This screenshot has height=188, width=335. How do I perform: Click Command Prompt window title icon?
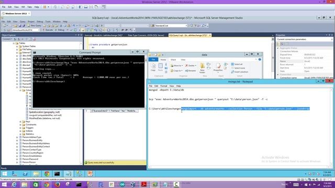click(x=35, y=52)
